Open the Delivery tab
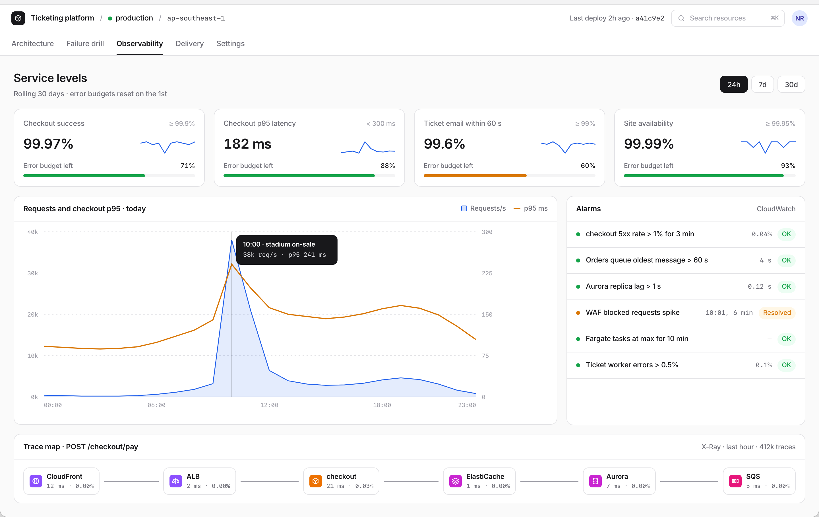The image size is (819, 517). 189,44
